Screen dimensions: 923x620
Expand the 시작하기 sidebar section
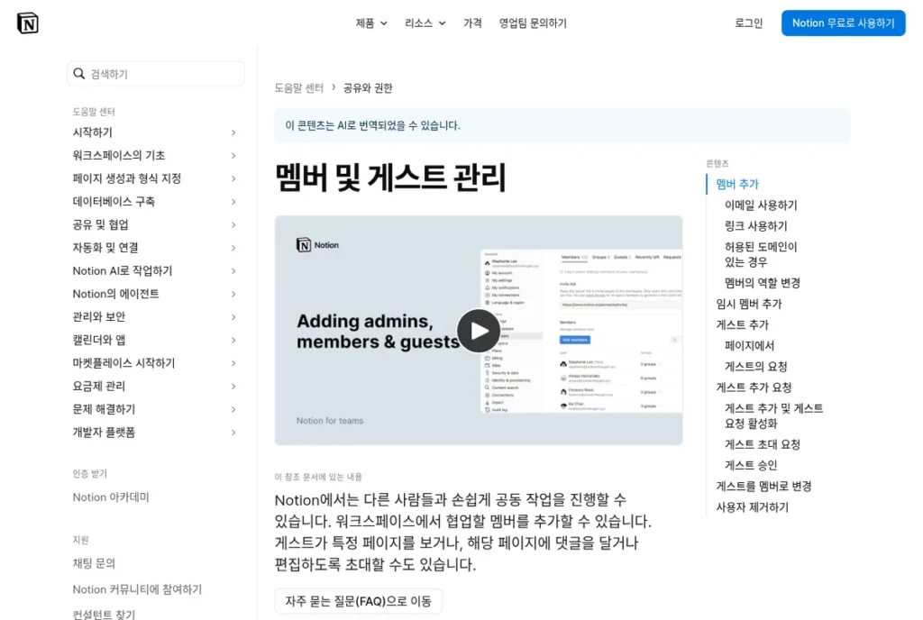(x=154, y=132)
